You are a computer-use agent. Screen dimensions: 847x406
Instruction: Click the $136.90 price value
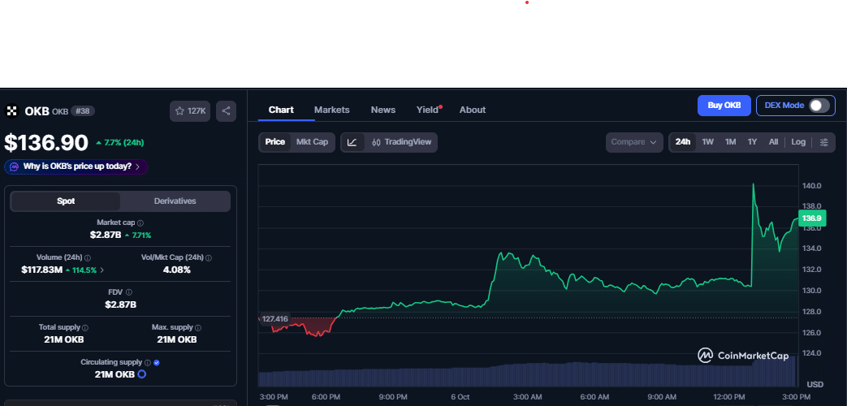46,143
